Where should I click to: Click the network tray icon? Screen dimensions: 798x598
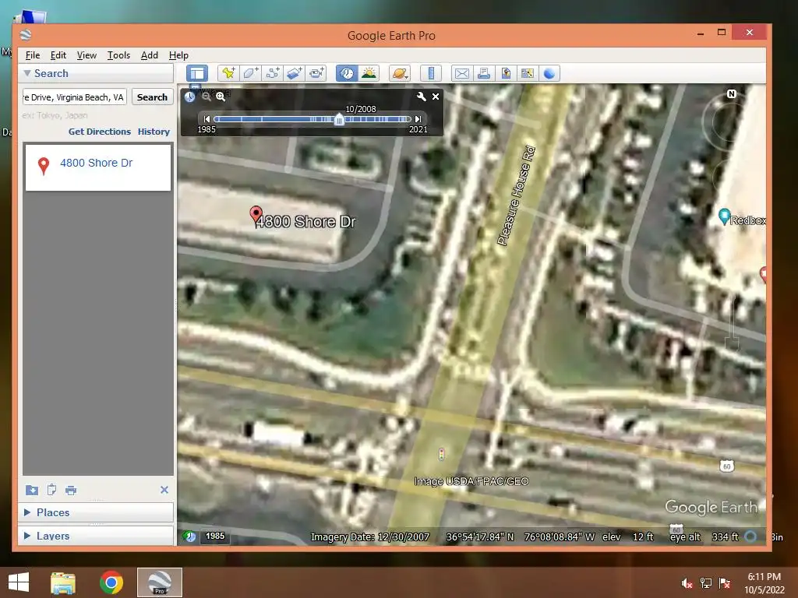(x=706, y=583)
